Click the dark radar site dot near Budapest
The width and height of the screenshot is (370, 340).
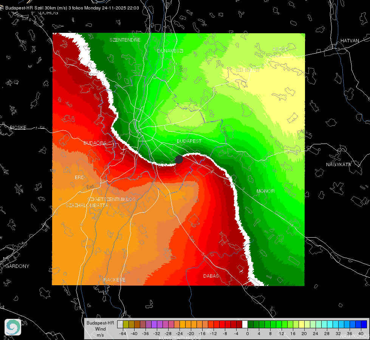pos(179,159)
